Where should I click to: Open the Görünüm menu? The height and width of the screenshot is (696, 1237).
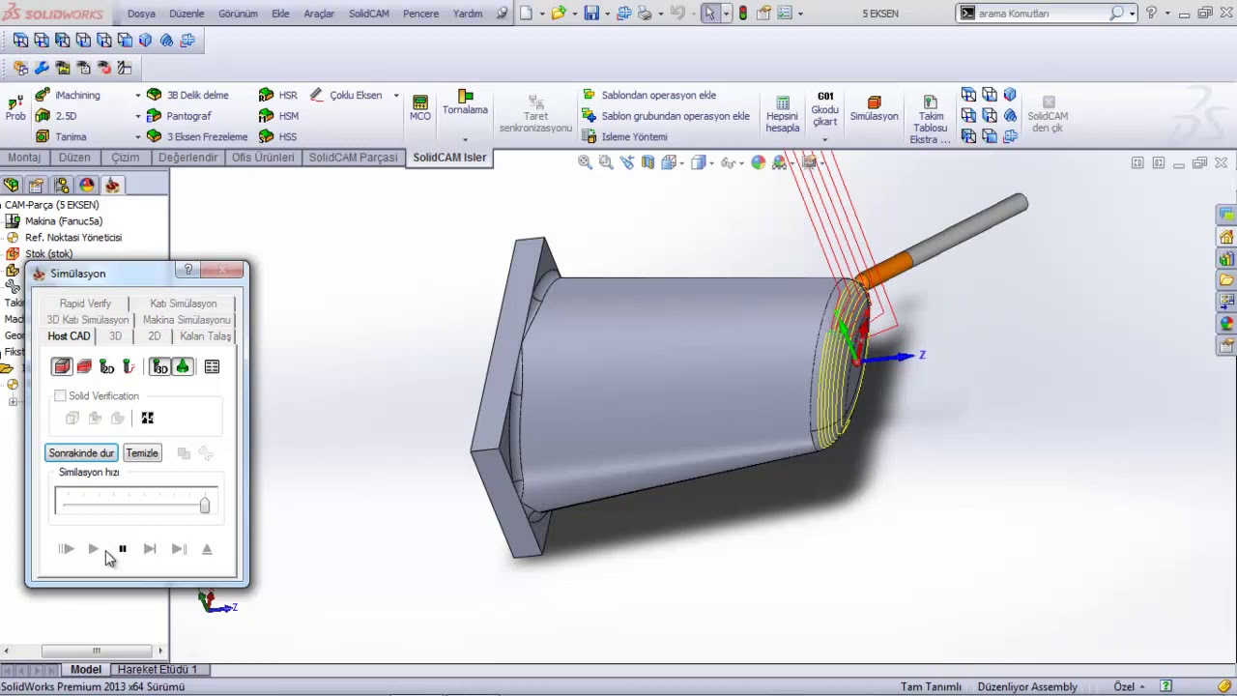pos(237,14)
